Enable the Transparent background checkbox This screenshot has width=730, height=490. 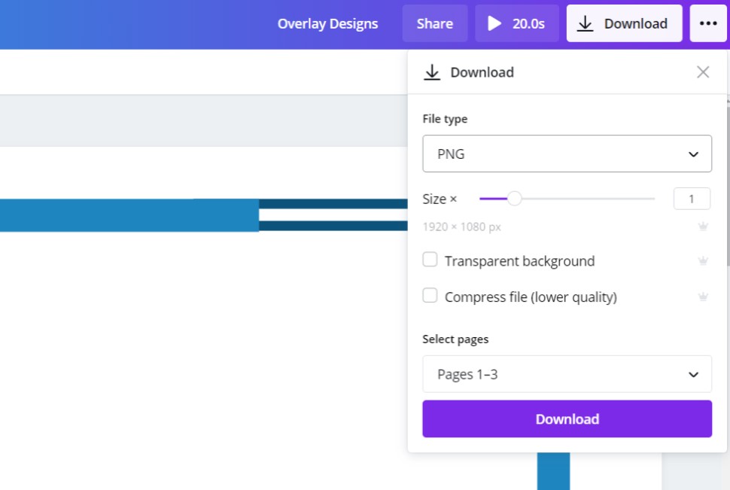tap(430, 260)
